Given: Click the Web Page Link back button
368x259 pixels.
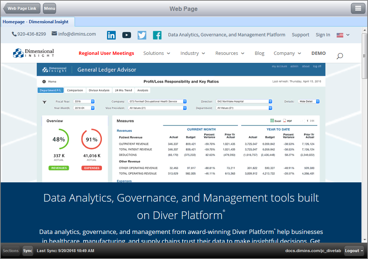Looking at the screenshot, I should 22,8.
